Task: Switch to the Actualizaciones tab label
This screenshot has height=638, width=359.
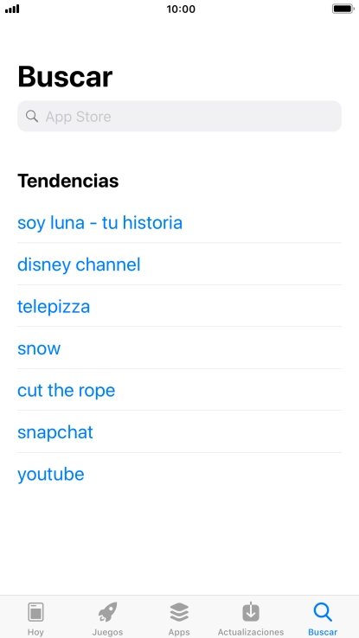Action: click(x=251, y=632)
